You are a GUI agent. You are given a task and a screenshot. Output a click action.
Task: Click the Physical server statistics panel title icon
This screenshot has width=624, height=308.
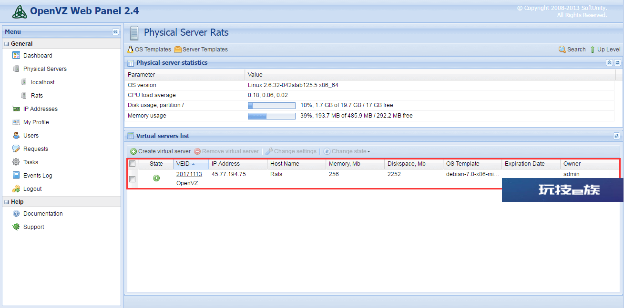(131, 63)
